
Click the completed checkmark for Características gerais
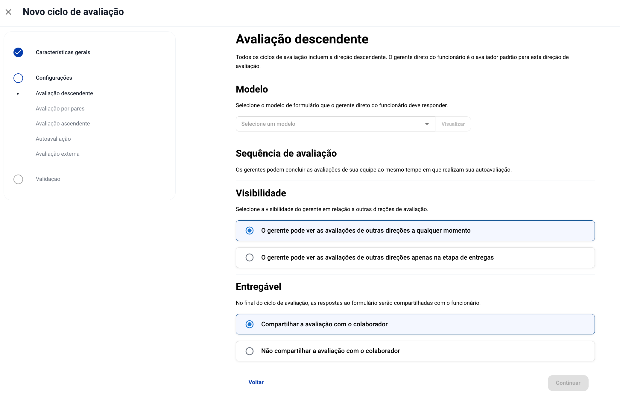(x=18, y=52)
